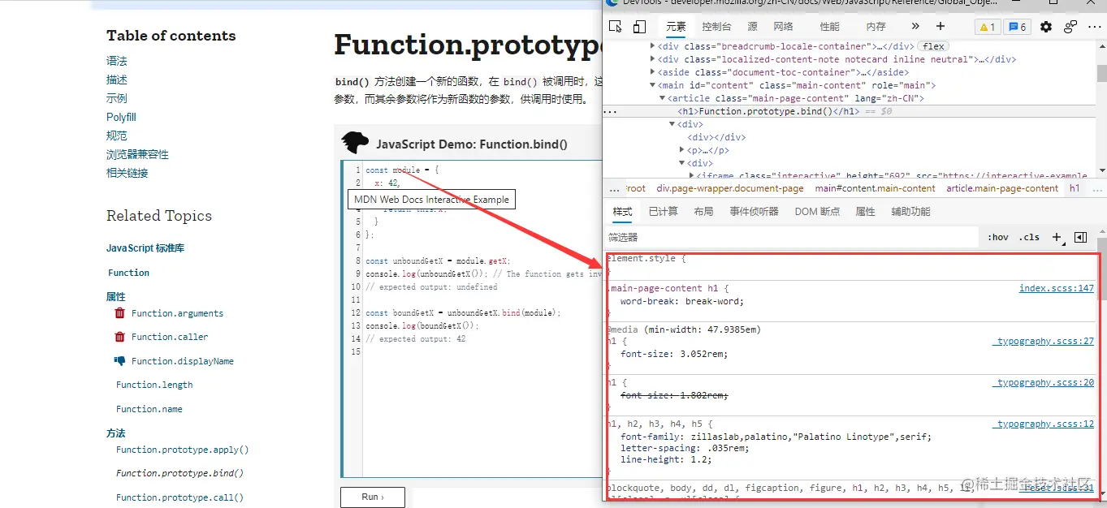Image resolution: width=1107 pixels, height=508 pixels.
Task: Open the 浏览器兼容性 contents link
Action: click(x=137, y=154)
